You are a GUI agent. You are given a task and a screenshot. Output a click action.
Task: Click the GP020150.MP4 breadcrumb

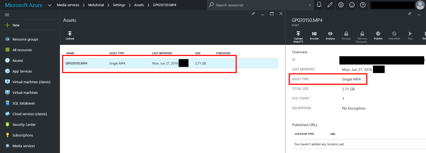(x=164, y=5)
